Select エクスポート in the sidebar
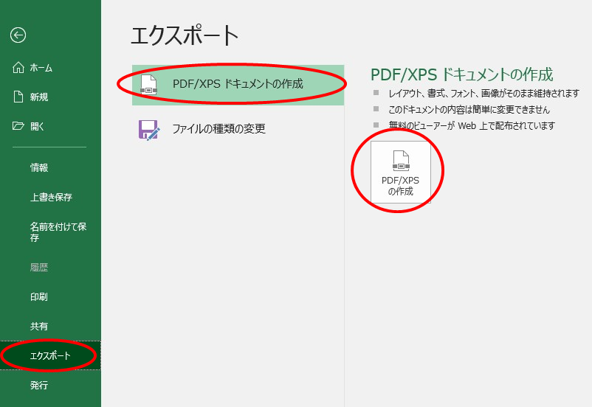592x407 pixels. (x=51, y=355)
